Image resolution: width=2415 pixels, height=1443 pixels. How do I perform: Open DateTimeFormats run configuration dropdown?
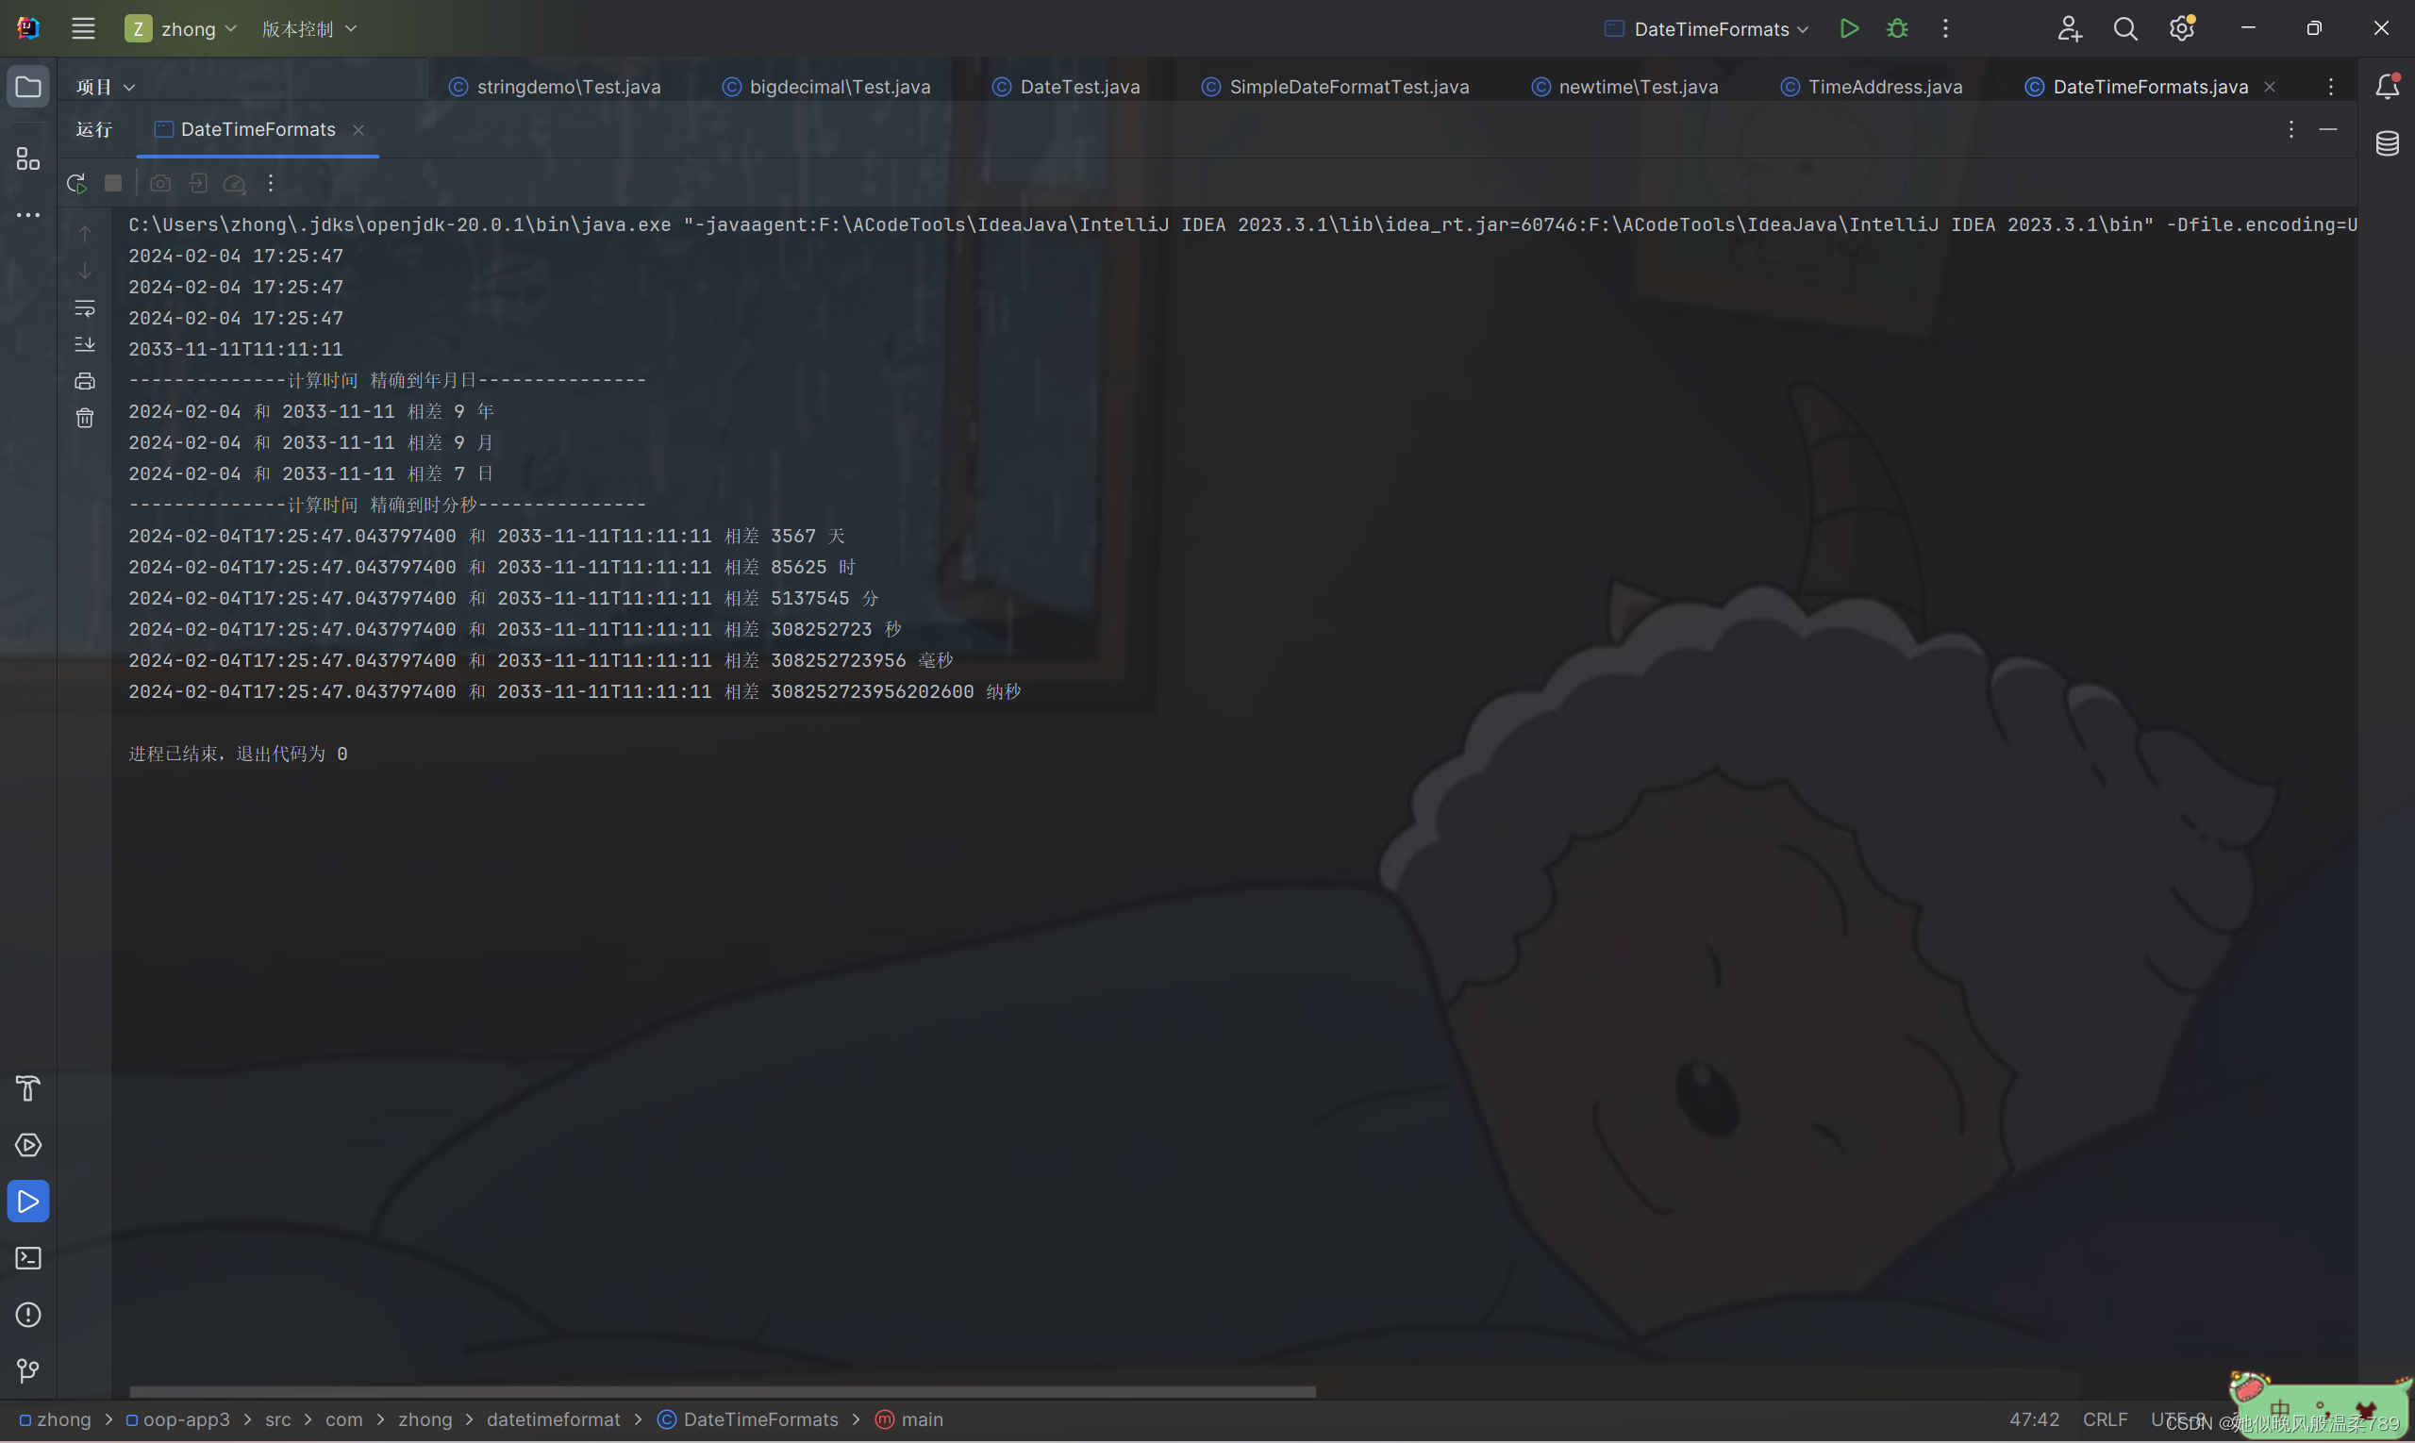click(1707, 29)
